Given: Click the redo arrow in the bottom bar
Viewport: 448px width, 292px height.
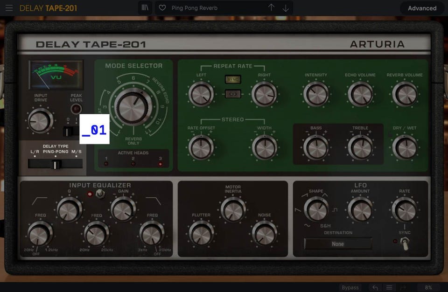Looking at the screenshot, I should click(x=403, y=287).
